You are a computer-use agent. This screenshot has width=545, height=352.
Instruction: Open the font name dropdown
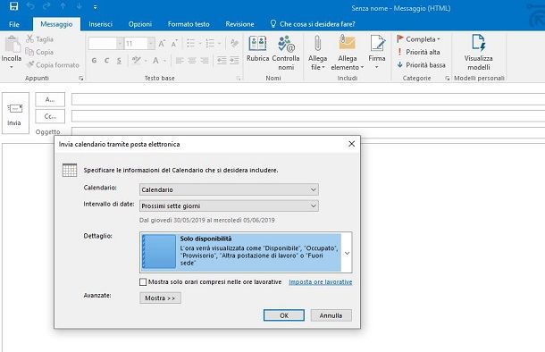click(120, 44)
